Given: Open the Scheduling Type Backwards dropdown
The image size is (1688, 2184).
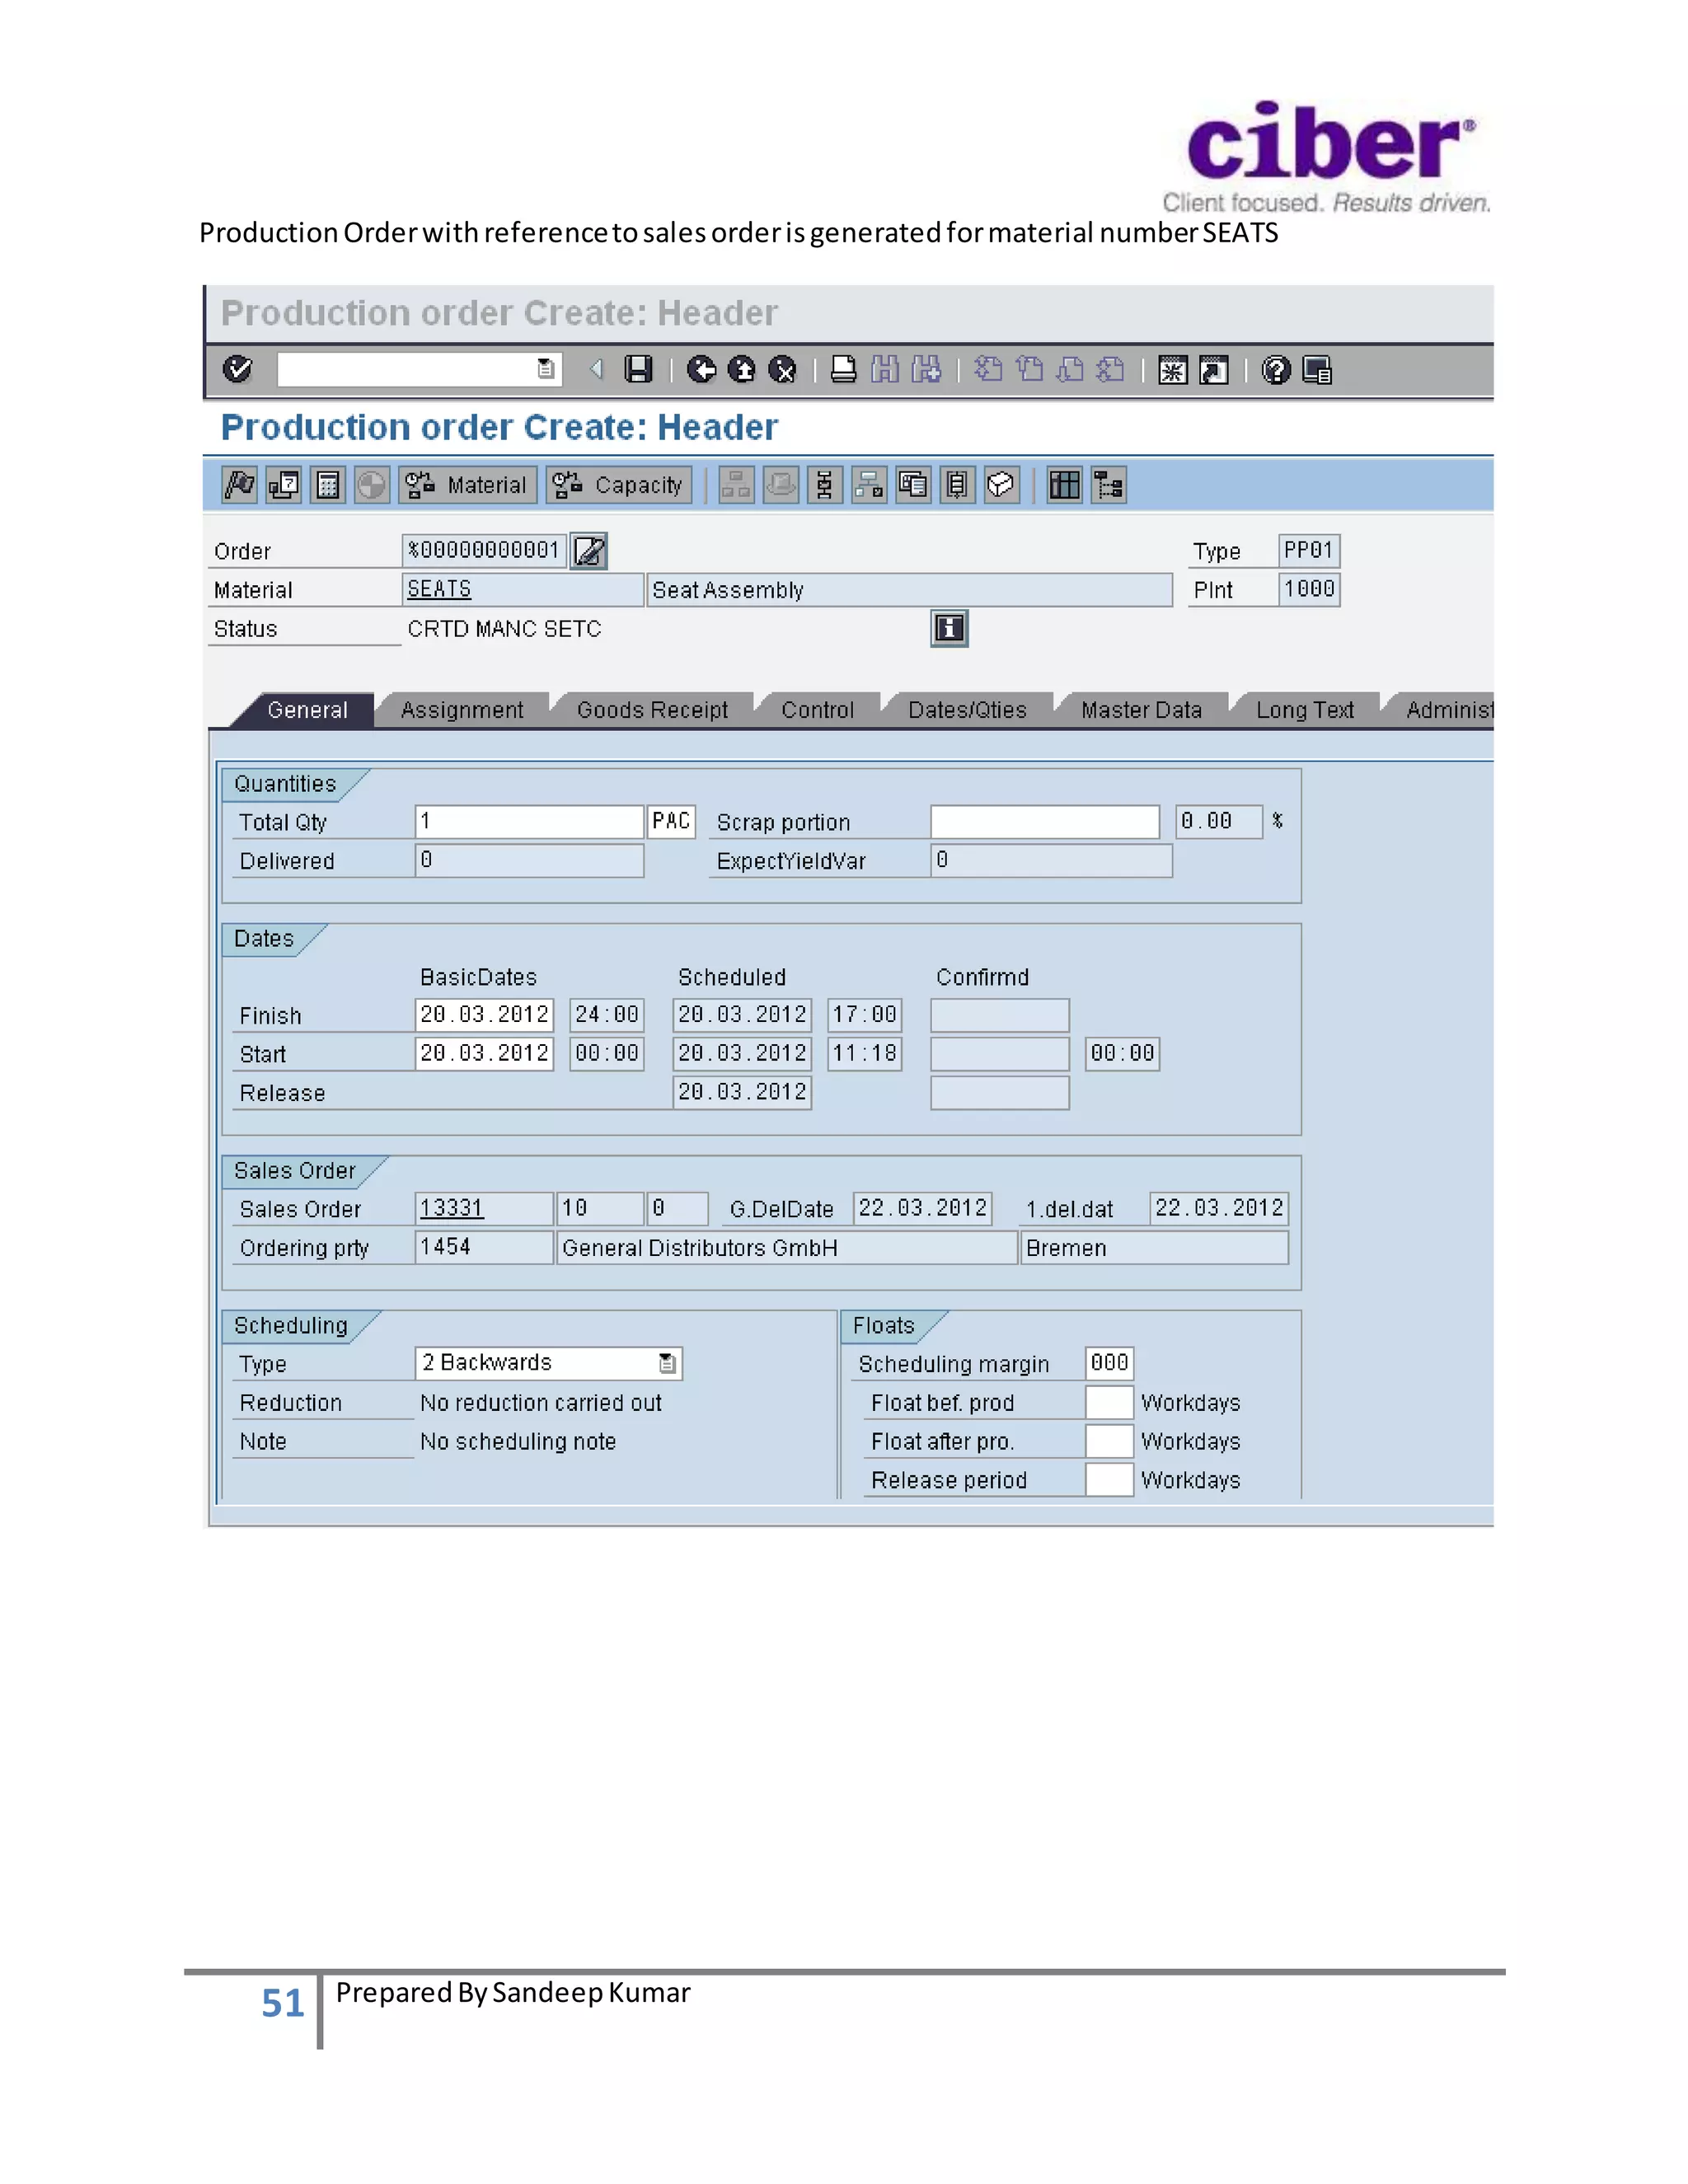Looking at the screenshot, I should (667, 1363).
